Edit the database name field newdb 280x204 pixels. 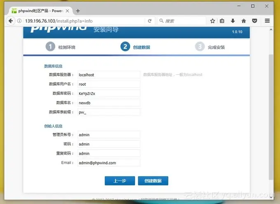(x=109, y=103)
